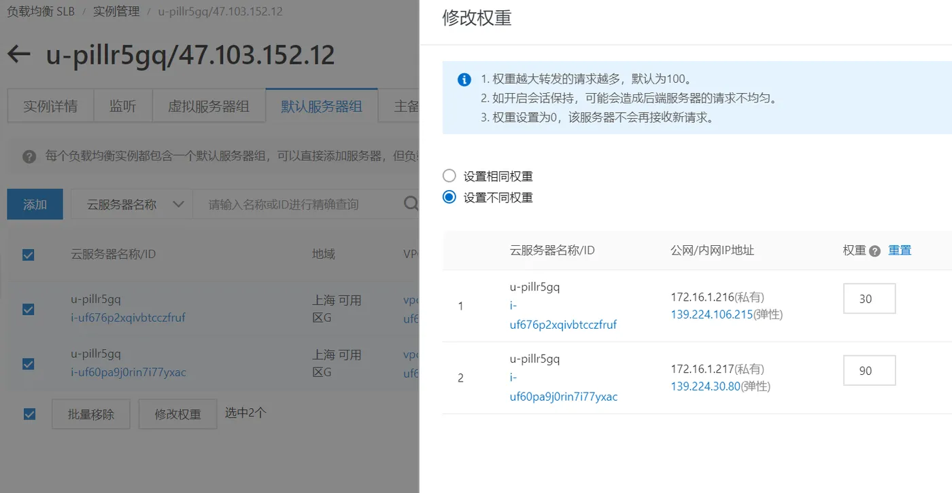Switch to the 虚拟服务器组 tab

point(209,107)
